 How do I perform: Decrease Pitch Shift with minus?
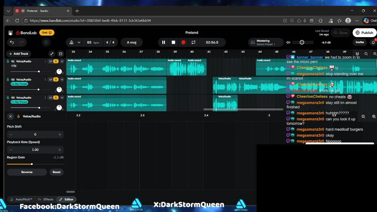coord(11,134)
